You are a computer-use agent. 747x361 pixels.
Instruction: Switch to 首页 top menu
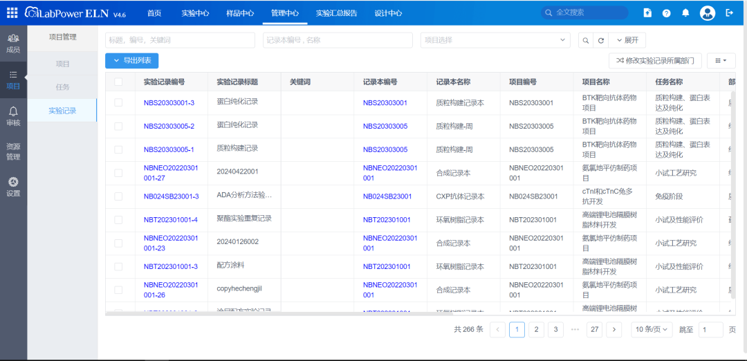click(x=154, y=13)
